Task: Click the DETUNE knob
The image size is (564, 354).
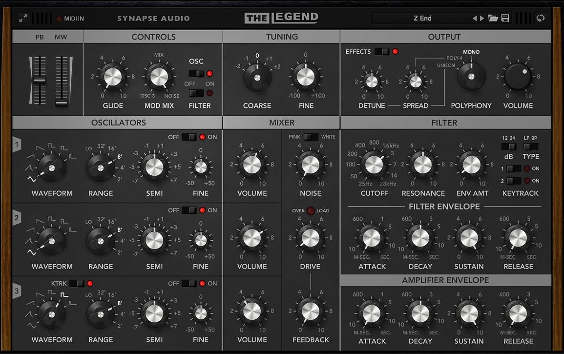Action: pyautogui.click(x=372, y=82)
